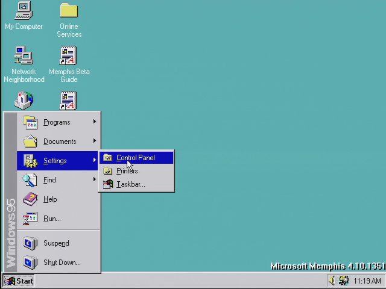This screenshot has width=386, height=289.
Task: Open Programs from the Start menu
Action: (59, 122)
